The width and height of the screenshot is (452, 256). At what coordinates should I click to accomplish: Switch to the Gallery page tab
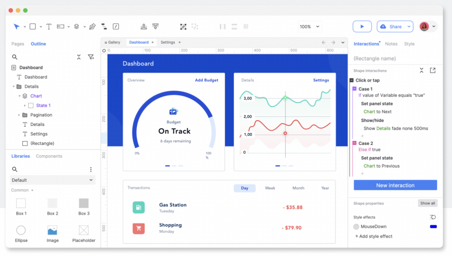point(112,42)
